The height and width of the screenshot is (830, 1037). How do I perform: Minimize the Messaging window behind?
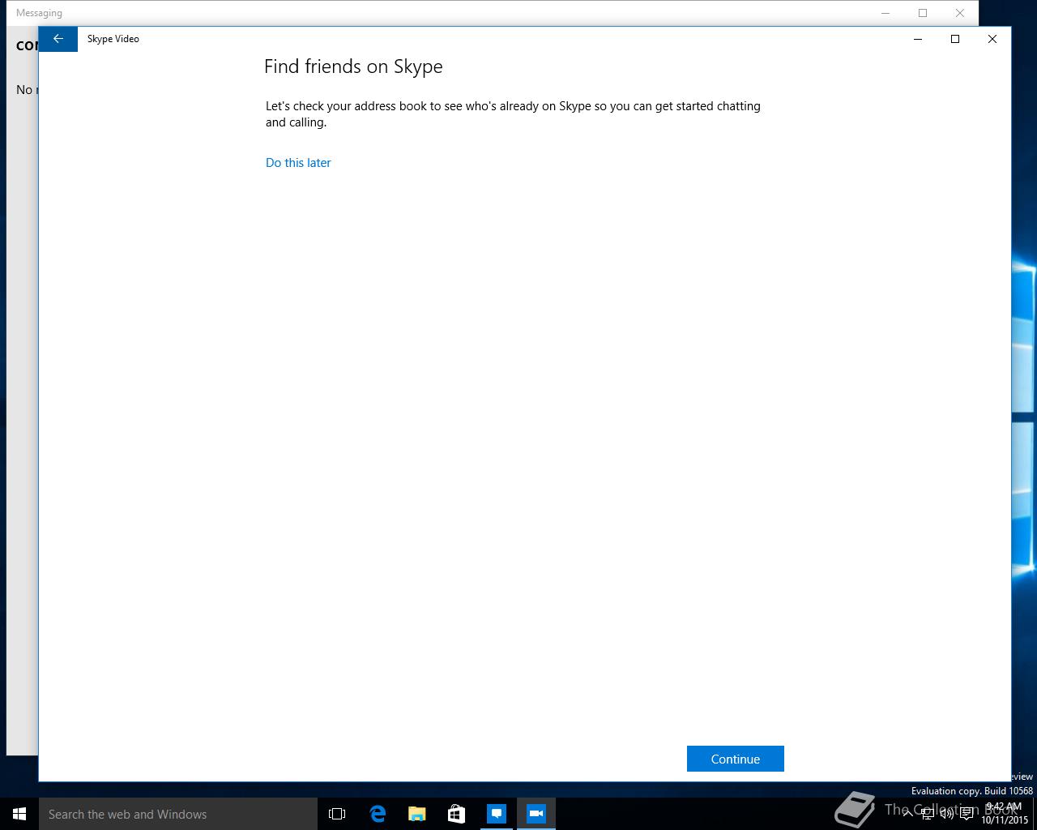click(x=886, y=13)
